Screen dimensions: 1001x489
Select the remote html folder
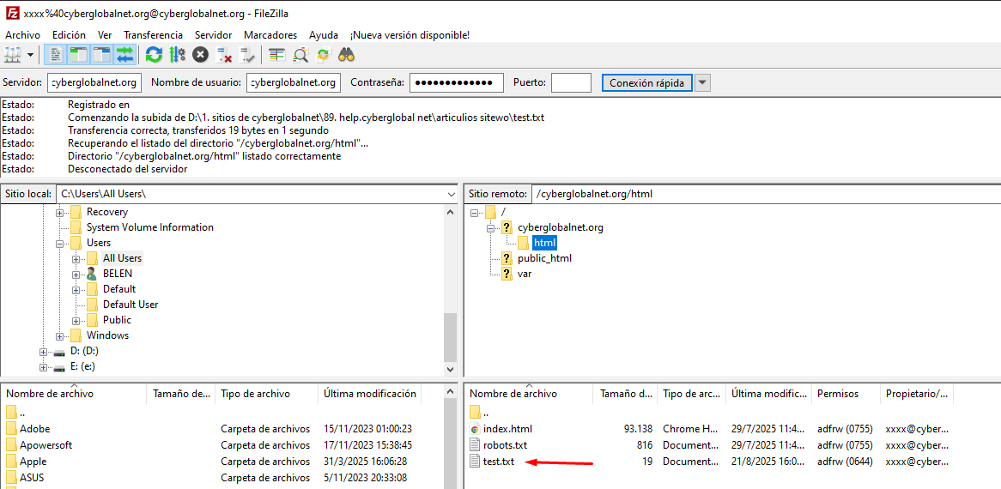544,243
